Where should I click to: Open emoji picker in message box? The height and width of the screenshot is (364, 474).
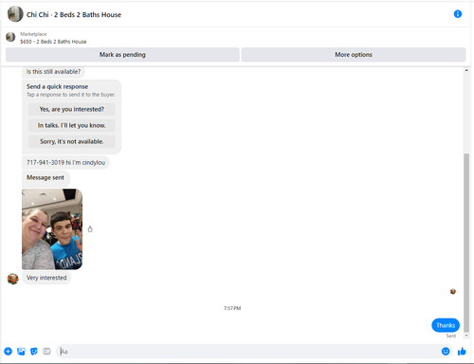coord(446,352)
